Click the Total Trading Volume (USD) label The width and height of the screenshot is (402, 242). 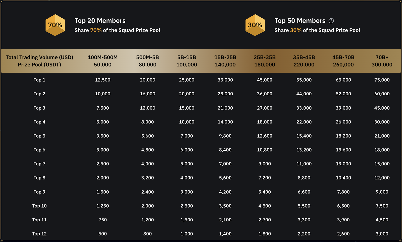tap(39, 57)
